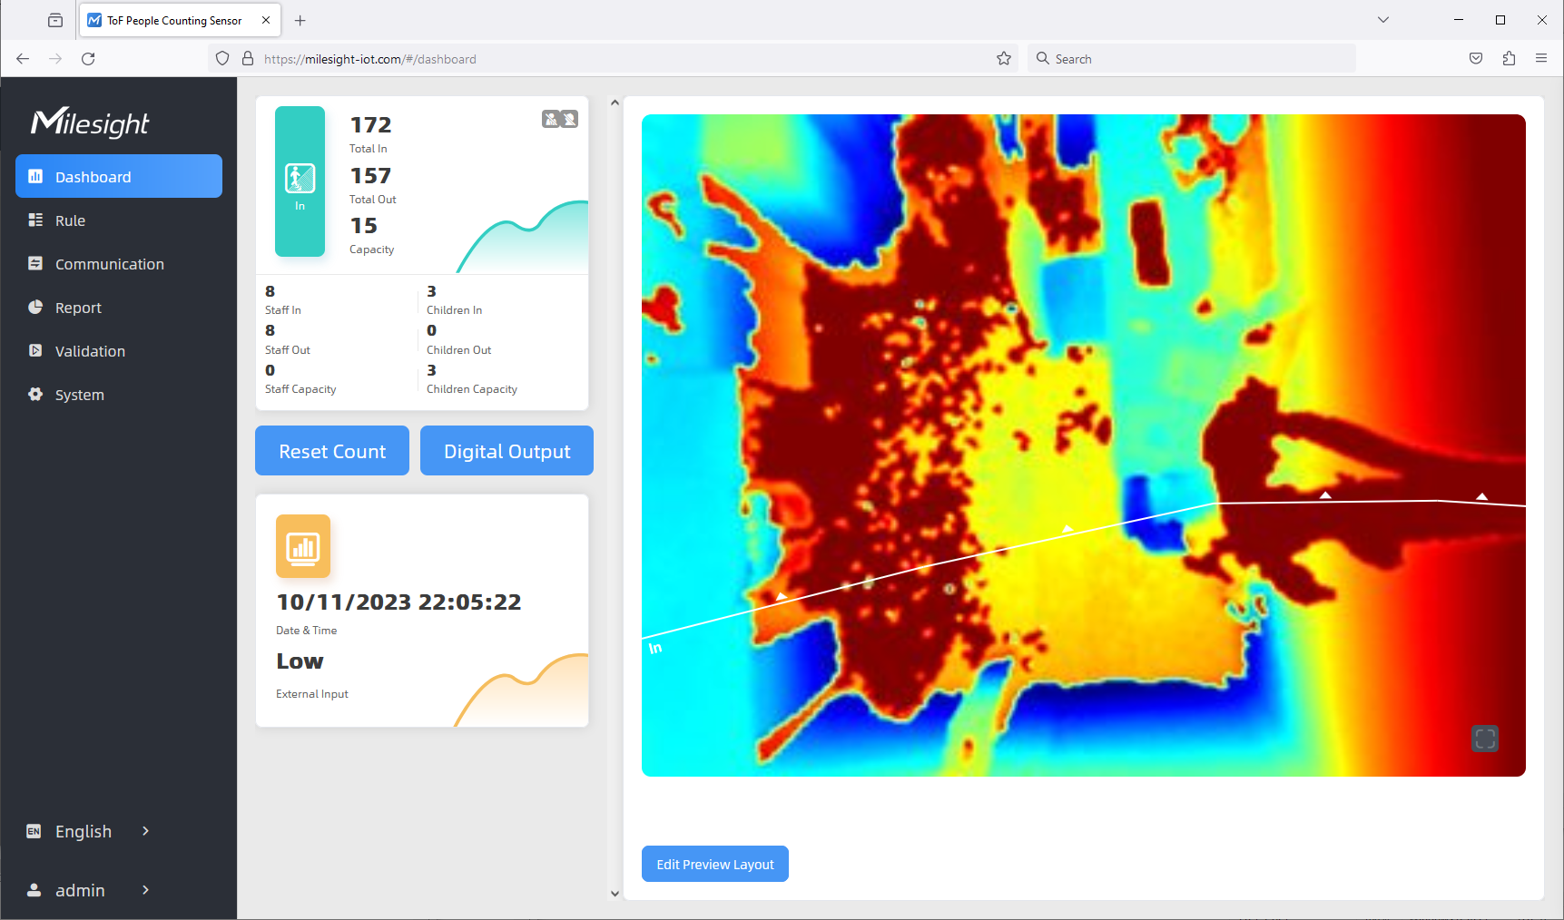Select the Validation sidebar icon
This screenshot has width=1564, height=920.
(x=34, y=350)
